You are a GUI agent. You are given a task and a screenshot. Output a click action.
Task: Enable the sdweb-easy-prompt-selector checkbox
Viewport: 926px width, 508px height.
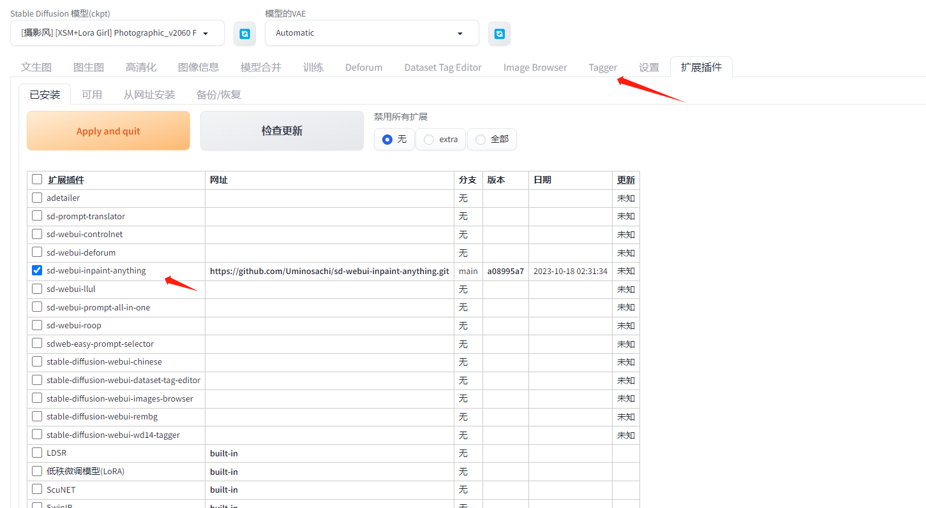coord(37,344)
